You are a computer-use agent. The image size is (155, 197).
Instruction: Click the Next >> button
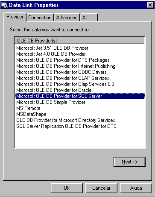[x=129, y=162]
